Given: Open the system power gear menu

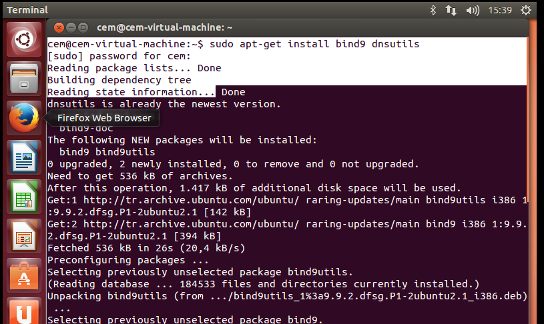Looking at the screenshot, I should 526,10.
